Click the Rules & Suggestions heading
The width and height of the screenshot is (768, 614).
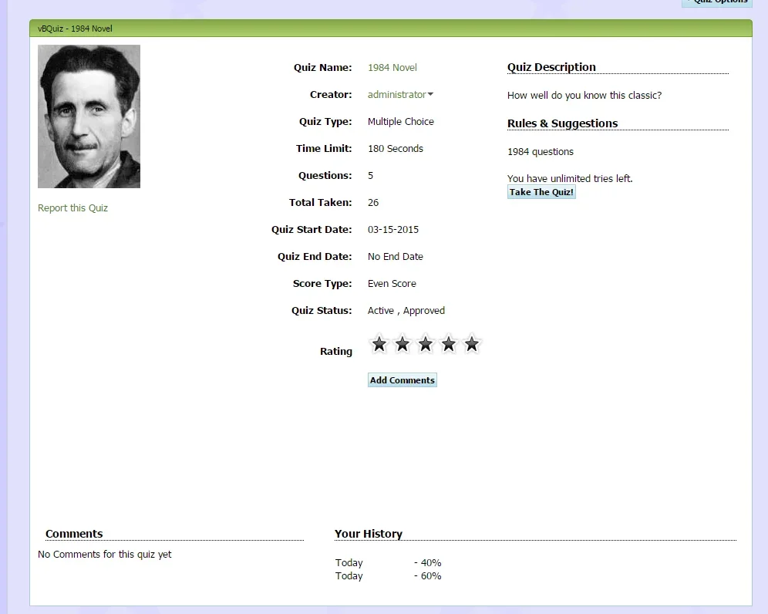tap(562, 123)
